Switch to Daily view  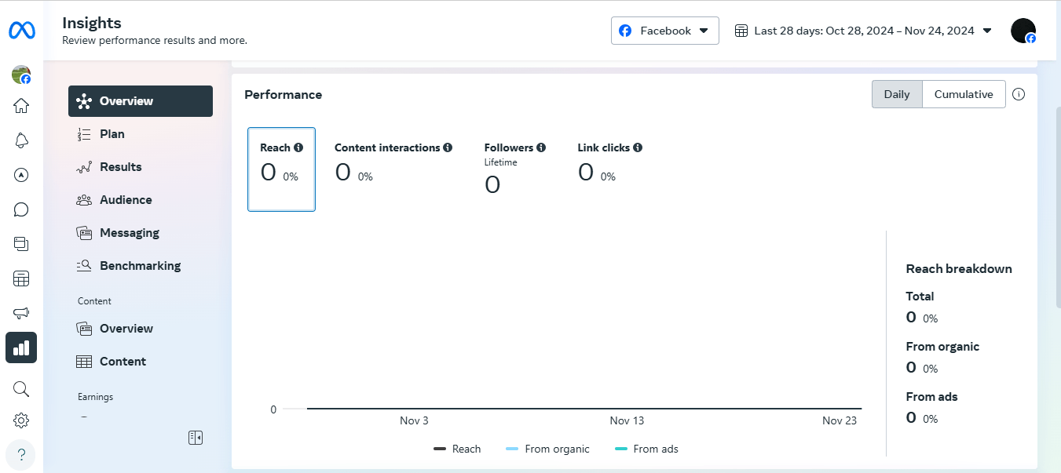tap(897, 94)
